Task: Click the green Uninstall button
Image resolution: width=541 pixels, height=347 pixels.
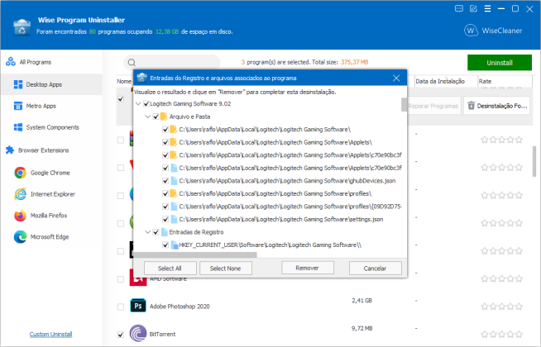Action: pyautogui.click(x=500, y=63)
